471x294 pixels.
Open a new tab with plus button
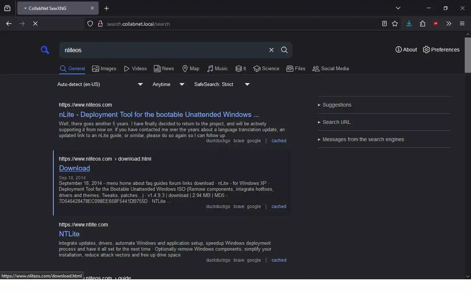(x=107, y=8)
